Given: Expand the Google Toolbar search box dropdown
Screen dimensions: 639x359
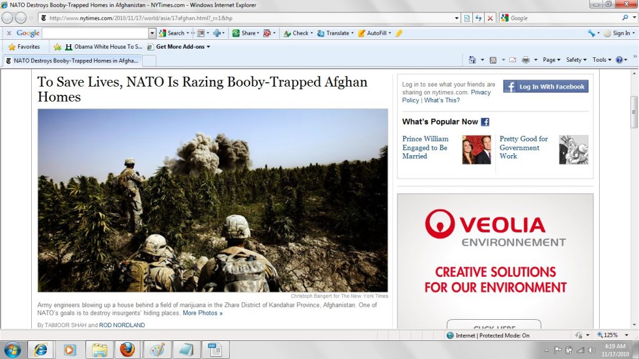Looking at the screenshot, I should (x=152, y=33).
